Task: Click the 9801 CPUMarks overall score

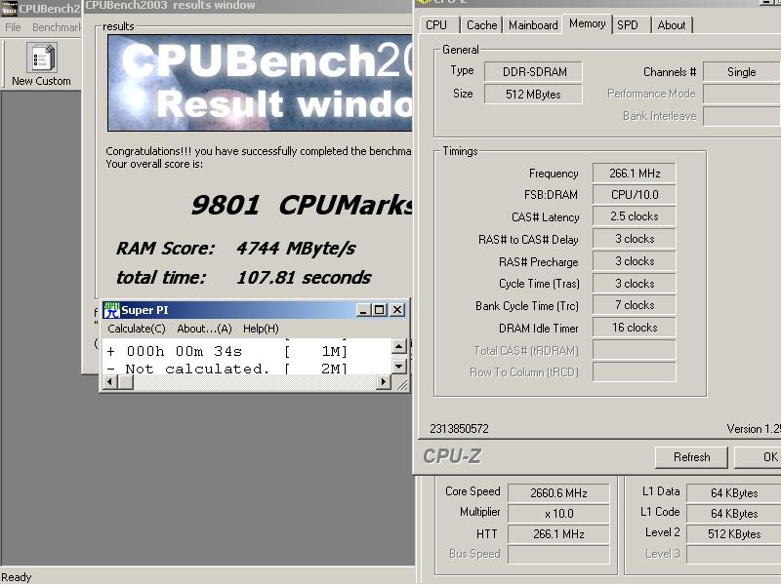Action: (x=302, y=205)
